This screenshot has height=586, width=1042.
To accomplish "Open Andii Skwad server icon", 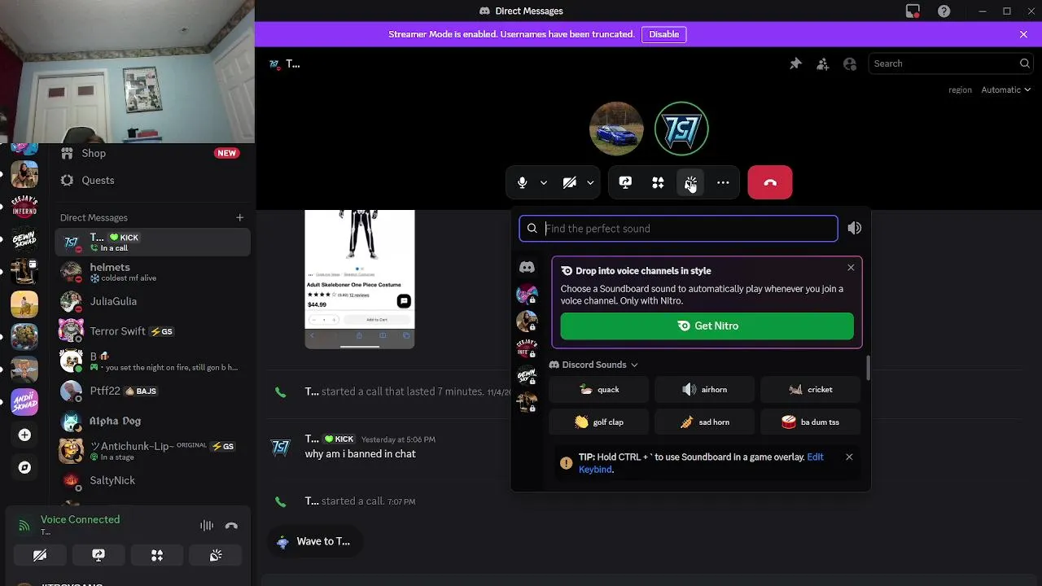I will [24, 402].
